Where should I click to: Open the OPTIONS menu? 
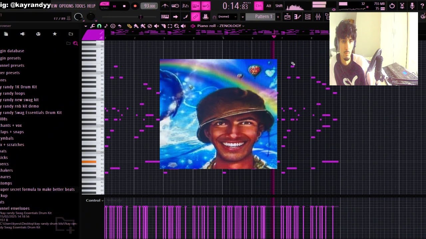pyautogui.click(x=66, y=6)
